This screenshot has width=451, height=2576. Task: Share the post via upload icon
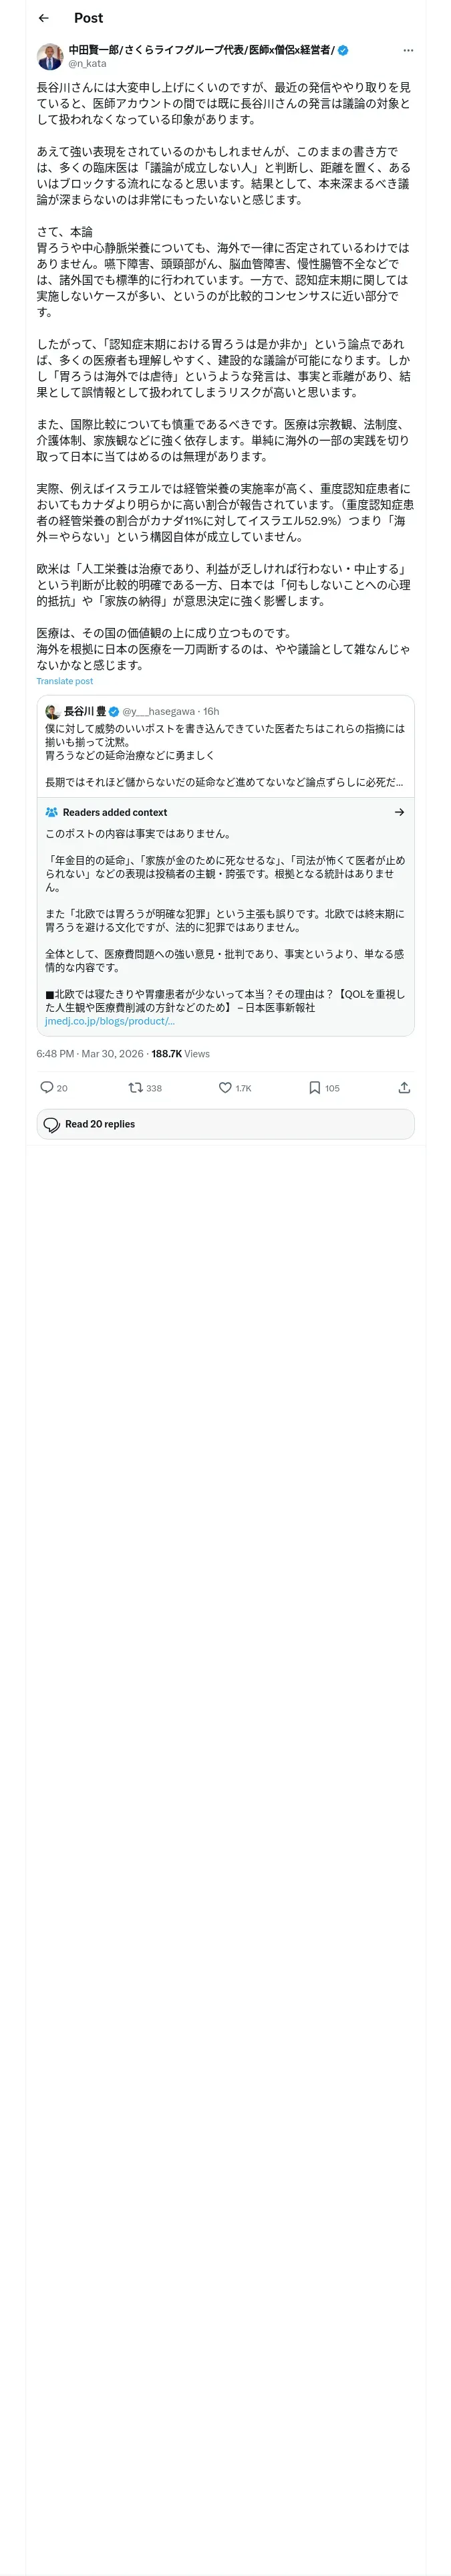click(404, 1087)
